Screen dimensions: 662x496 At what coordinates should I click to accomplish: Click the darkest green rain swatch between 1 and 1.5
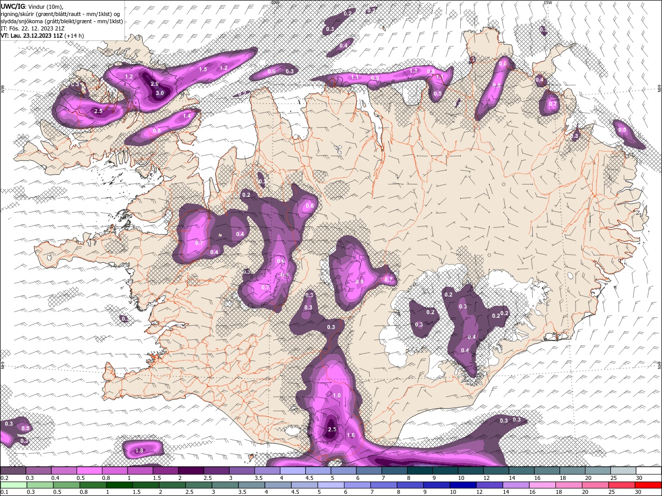(x=118, y=485)
